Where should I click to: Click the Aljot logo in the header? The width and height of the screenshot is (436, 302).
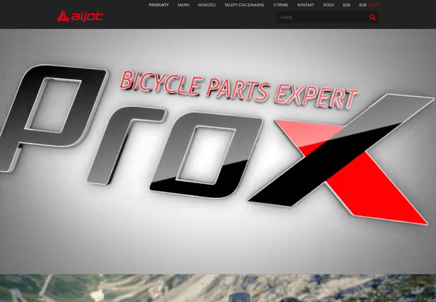[x=80, y=17]
